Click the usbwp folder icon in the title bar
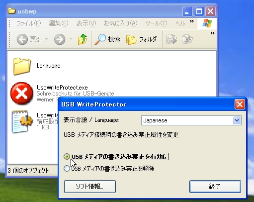 12,11
